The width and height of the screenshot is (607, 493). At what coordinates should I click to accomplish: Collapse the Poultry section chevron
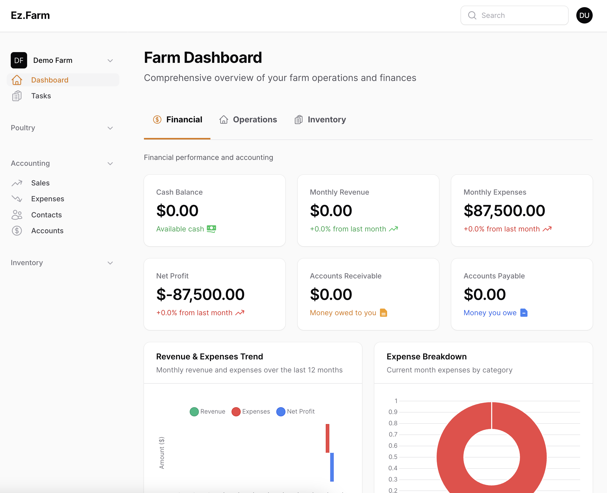(x=110, y=128)
